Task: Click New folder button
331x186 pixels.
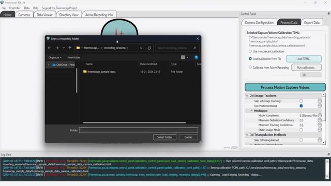Action: click(x=73, y=57)
